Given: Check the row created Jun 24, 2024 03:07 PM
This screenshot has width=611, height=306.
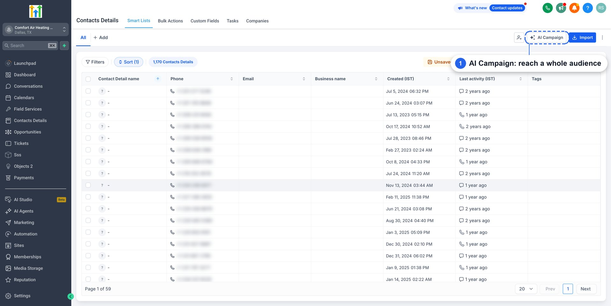Looking at the screenshot, I should tap(88, 103).
